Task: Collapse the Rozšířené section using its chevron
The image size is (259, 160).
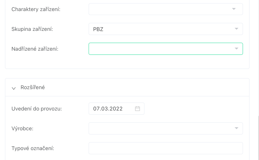Action: coord(14,88)
